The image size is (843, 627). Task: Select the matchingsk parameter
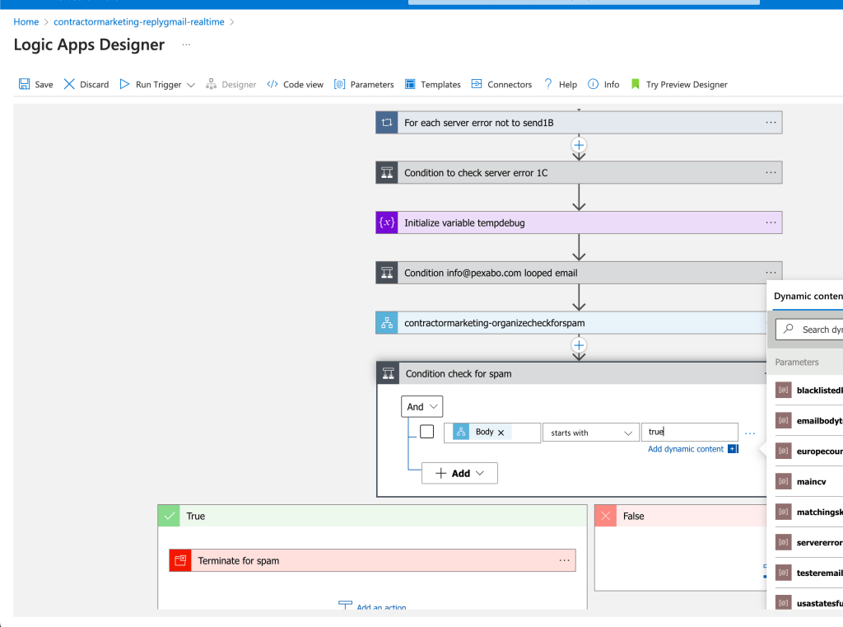point(809,512)
